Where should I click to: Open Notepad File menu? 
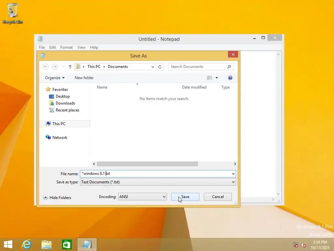tap(42, 47)
